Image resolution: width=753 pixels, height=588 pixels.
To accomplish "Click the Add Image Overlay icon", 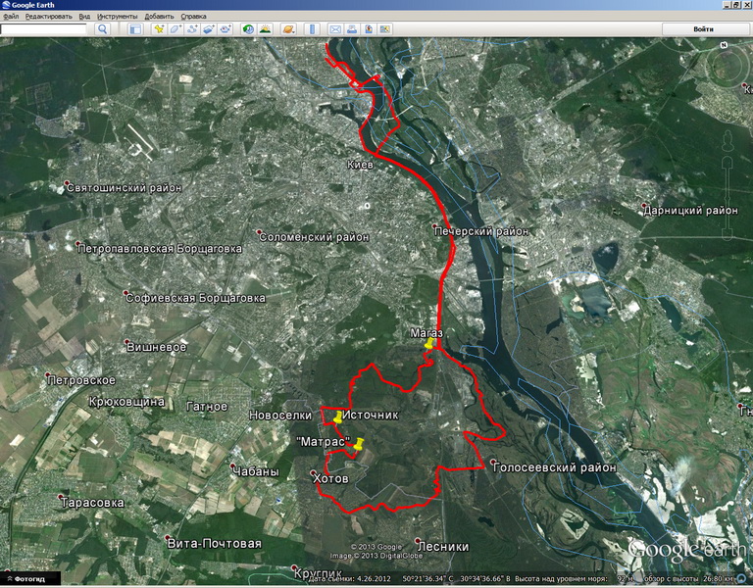I will pyautogui.click(x=209, y=29).
